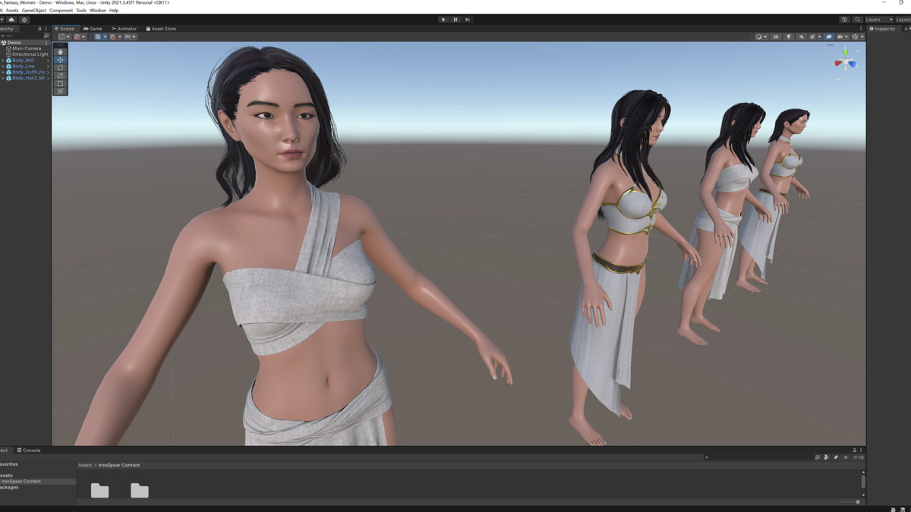The width and height of the screenshot is (911, 512).
Task: Open the Assets menu
Action: (12, 11)
